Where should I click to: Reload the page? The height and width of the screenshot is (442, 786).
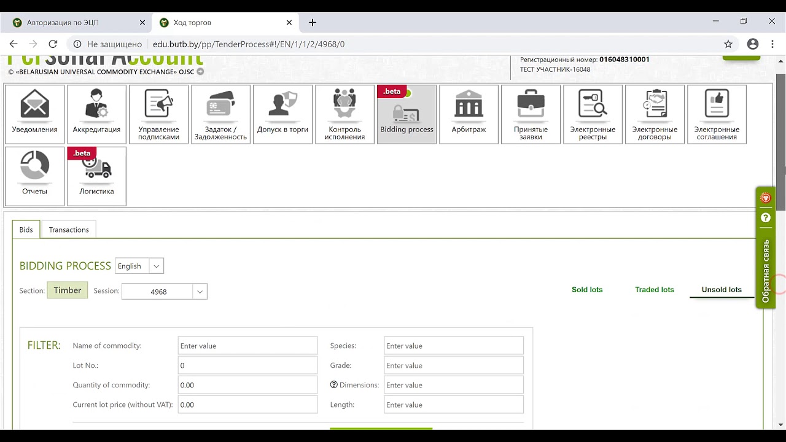coord(53,44)
